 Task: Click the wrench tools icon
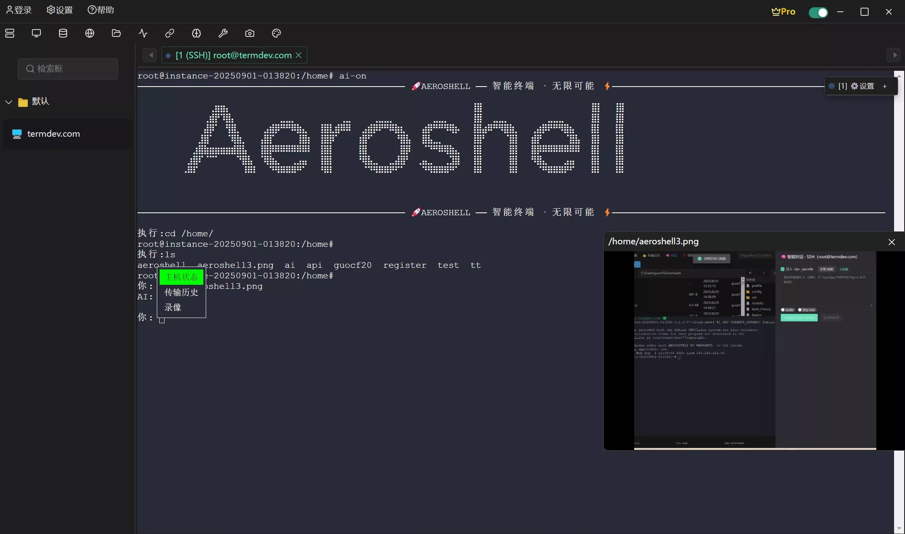pos(223,33)
